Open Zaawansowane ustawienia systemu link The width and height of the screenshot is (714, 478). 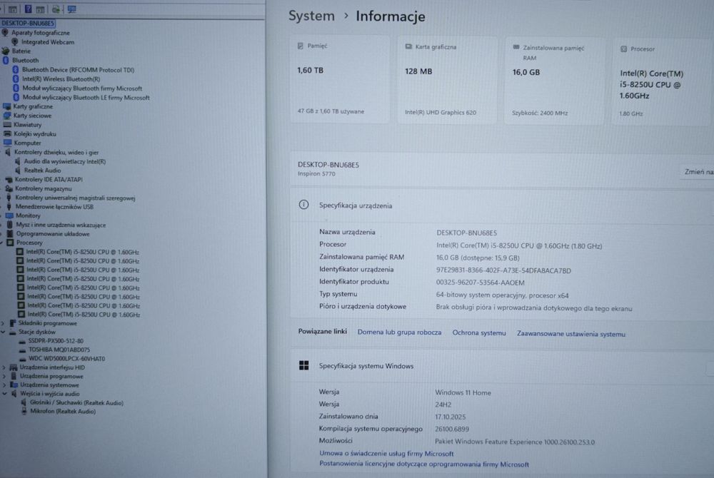click(571, 334)
